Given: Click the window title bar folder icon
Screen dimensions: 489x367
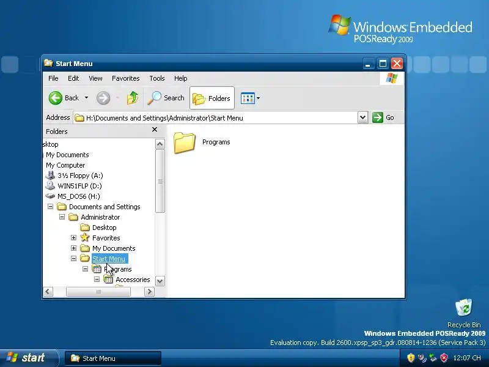Looking at the screenshot, I should click(x=48, y=64).
